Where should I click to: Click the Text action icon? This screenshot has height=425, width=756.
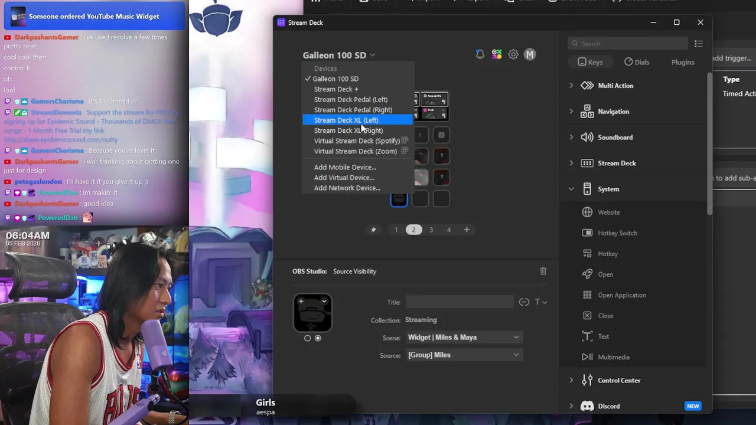point(587,336)
